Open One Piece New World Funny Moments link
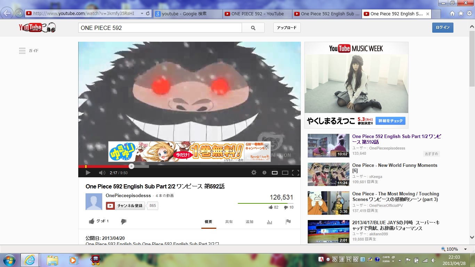Image resolution: width=475 pixels, height=267 pixels. pos(395,168)
